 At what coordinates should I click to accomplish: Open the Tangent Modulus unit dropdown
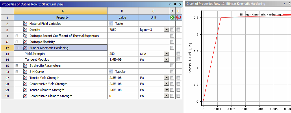tap(167, 60)
